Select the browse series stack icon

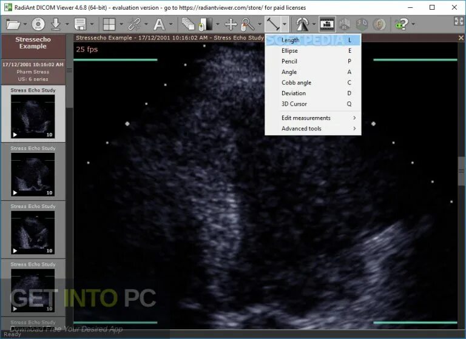(x=188, y=24)
